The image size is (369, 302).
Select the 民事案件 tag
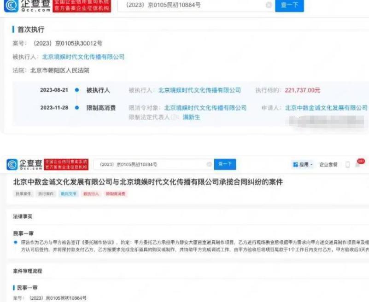(x=22, y=194)
